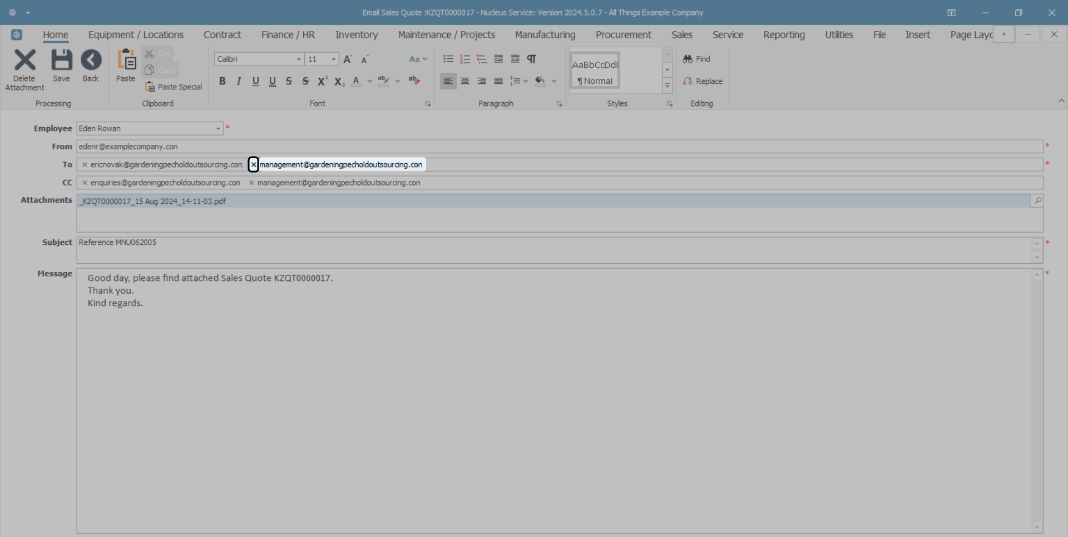Viewport: 1068px width, 537px height.
Task: Remove ericnovak recipient from To field
Action: (85, 164)
